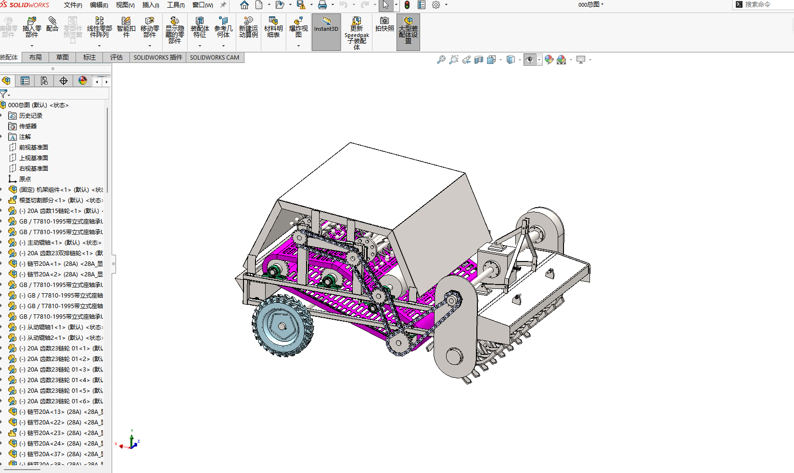Switch to 草图 tab
This screenshot has height=473, width=794.
click(x=63, y=57)
